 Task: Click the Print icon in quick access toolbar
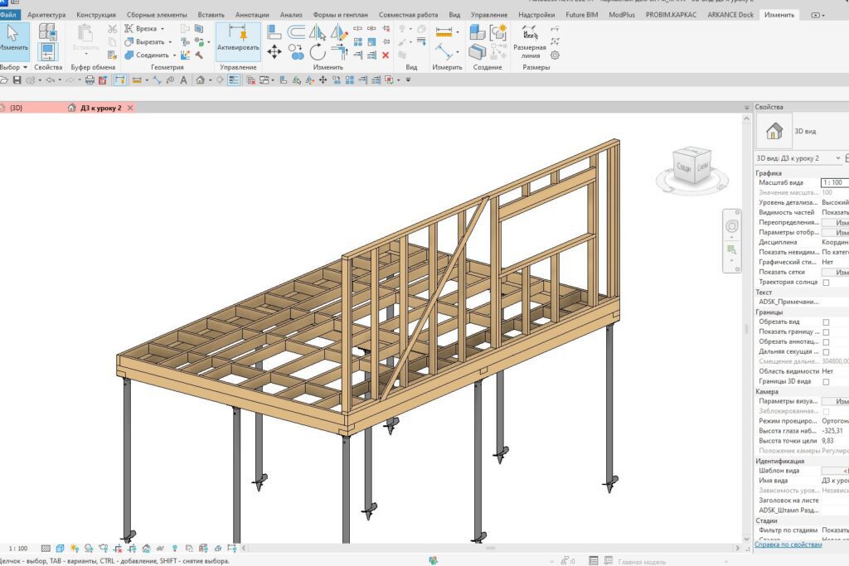(x=90, y=80)
